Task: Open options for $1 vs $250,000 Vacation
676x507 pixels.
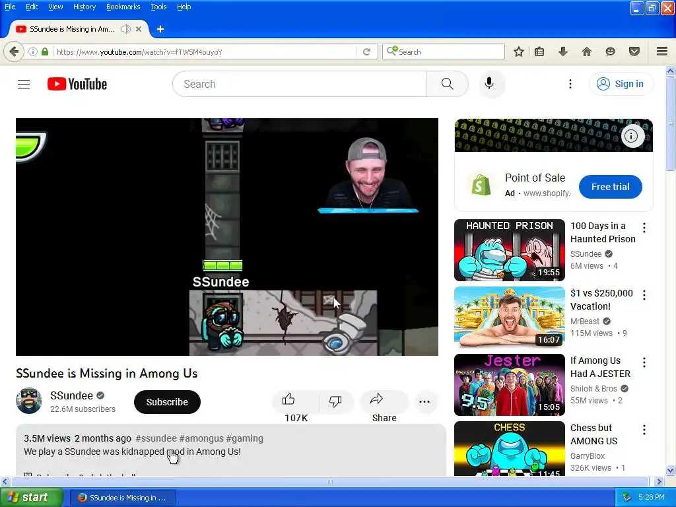Action: point(644,295)
